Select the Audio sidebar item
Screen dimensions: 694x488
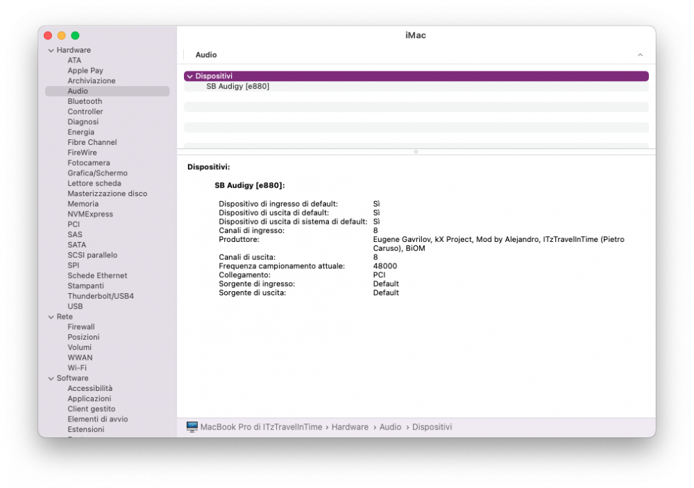pos(107,91)
